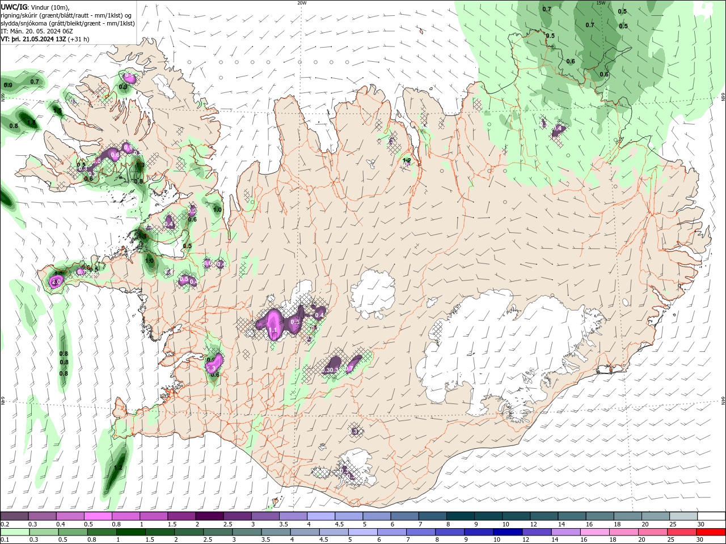
Task: Click rain-row dark green swatch between 0.8 and 1
Action: click(x=102, y=532)
